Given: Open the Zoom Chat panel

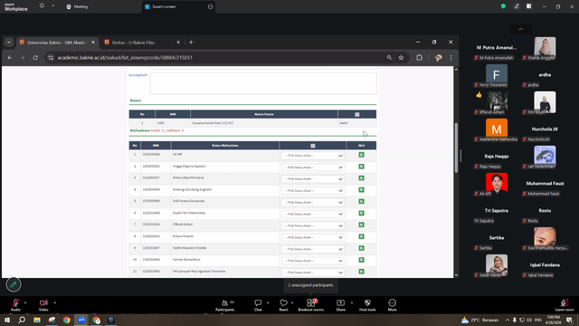Looking at the screenshot, I should 258,305.
